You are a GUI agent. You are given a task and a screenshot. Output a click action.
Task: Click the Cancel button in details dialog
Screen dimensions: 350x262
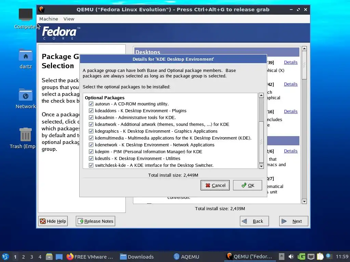pos(215,185)
